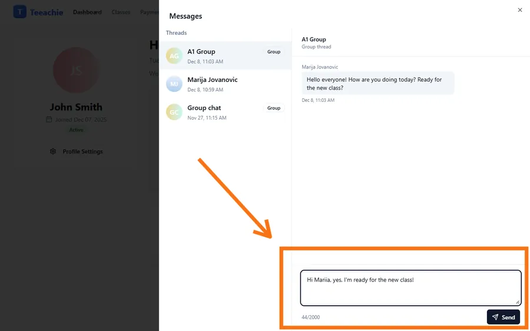The height and width of the screenshot is (331, 530).
Task: Click the paper plane icon in Send
Action: pyautogui.click(x=495, y=317)
